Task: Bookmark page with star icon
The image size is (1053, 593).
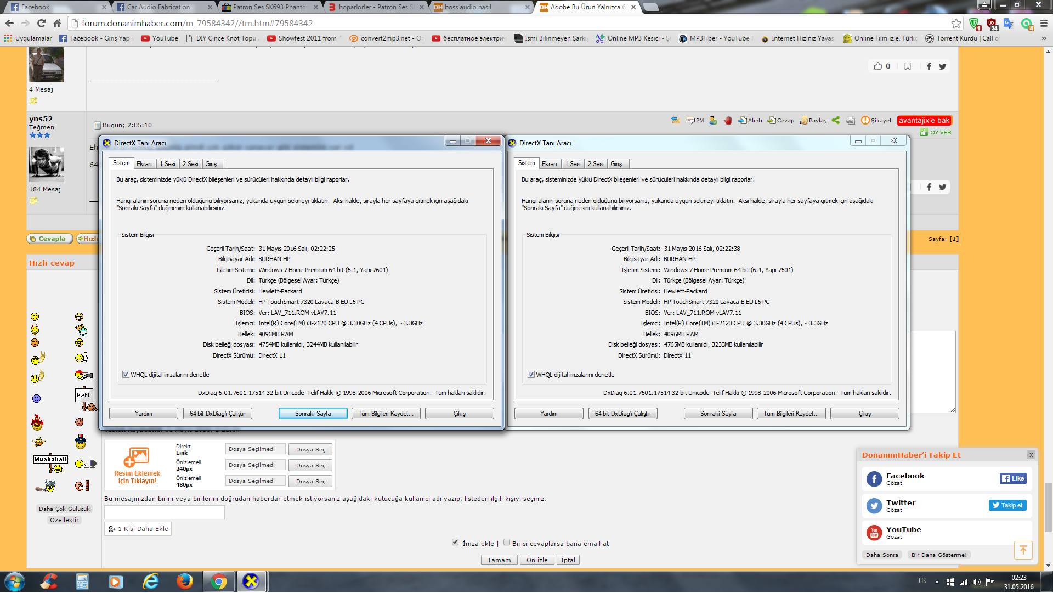Action: click(x=956, y=23)
